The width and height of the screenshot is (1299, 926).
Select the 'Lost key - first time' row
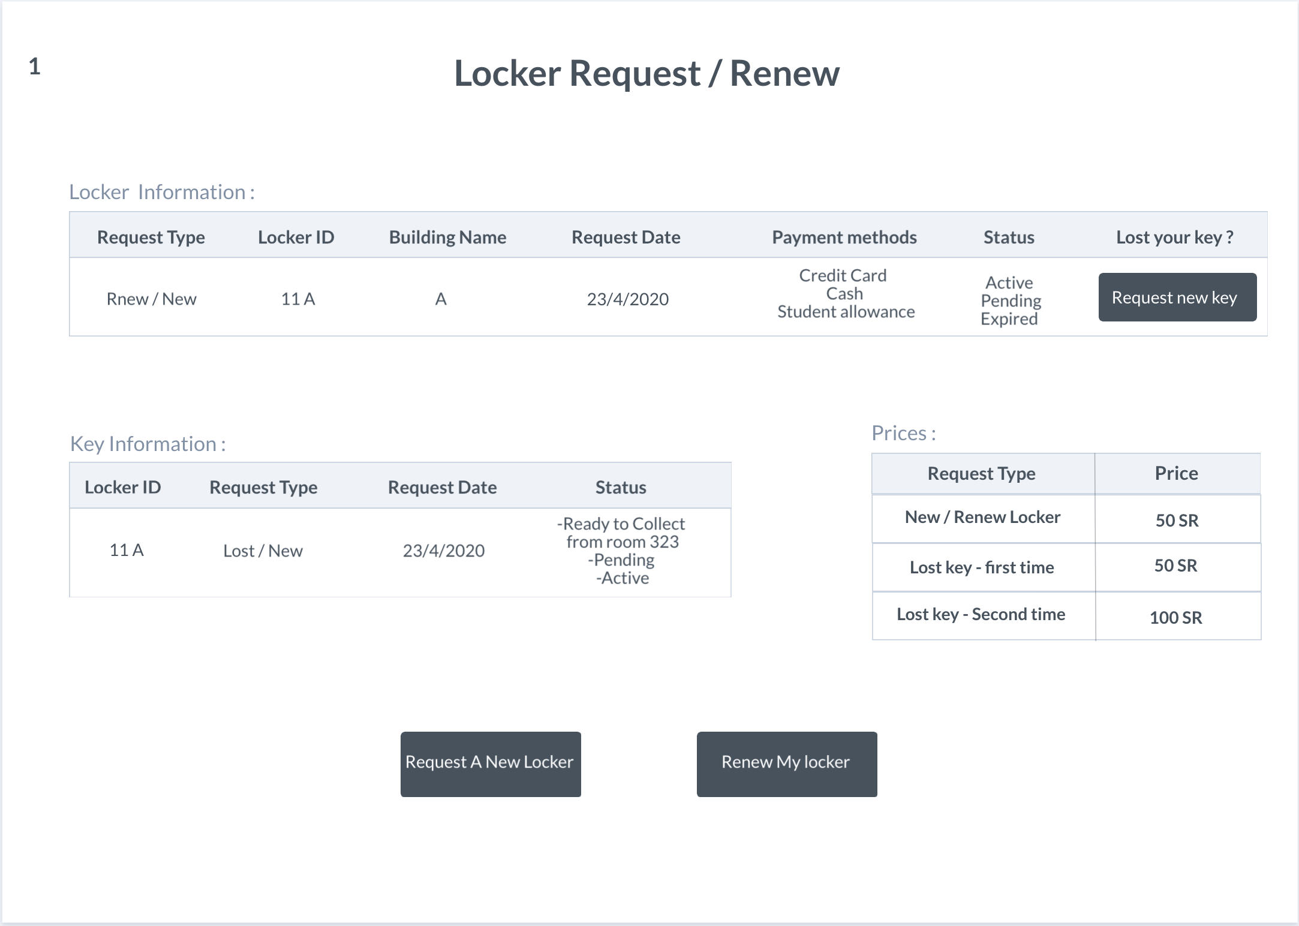click(1066, 567)
